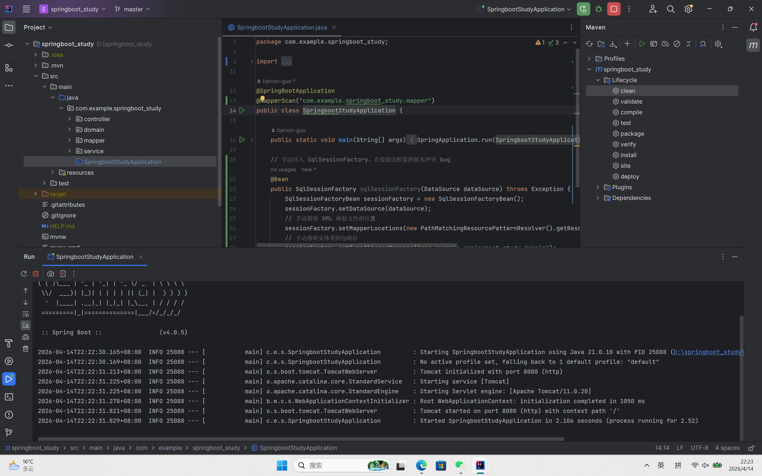
Task: Click the 4 spaces indent widget
Action: (x=727, y=448)
